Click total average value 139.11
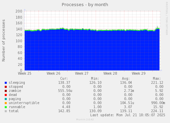The height and width of the screenshot is (123, 170). (x=126, y=111)
